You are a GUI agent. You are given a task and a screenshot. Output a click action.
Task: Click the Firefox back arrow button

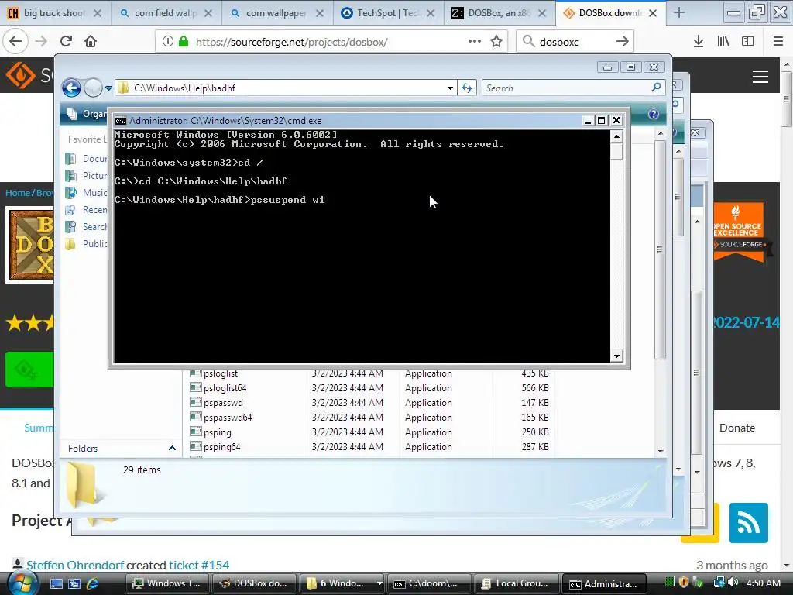[15, 42]
